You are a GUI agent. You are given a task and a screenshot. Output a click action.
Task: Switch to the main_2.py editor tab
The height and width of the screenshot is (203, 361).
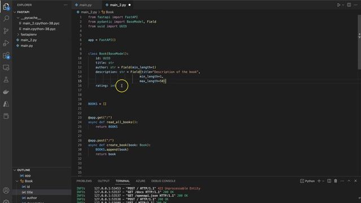(x=118, y=5)
